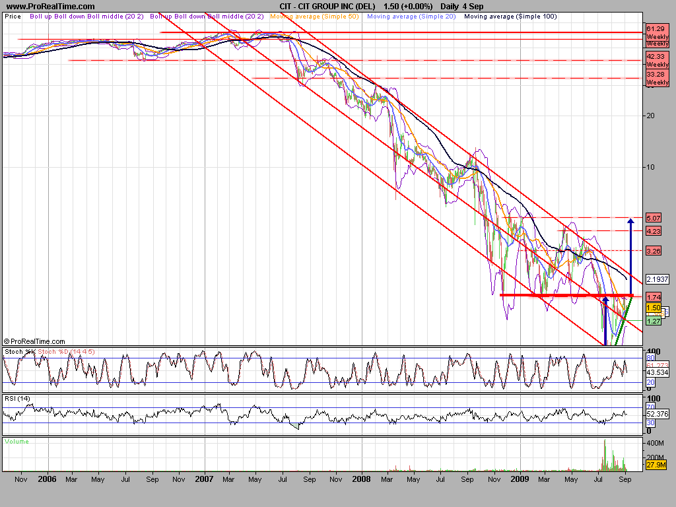Click the current price 1.50 label

point(654,308)
